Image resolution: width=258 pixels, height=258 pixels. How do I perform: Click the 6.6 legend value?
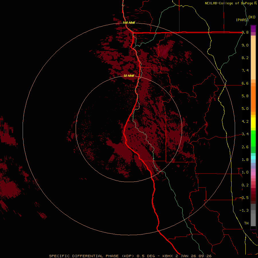pos(245,83)
